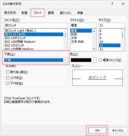The height and width of the screenshot is (136, 129).
Task: Toggle 標準フォント checkbox
Action: click(100, 60)
